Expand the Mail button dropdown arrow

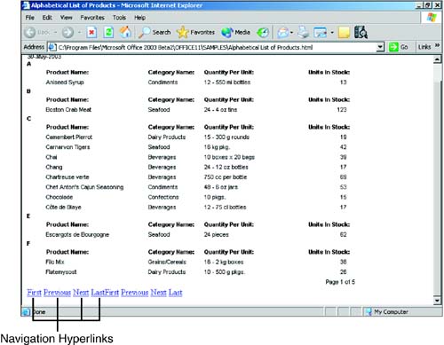(x=292, y=33)
